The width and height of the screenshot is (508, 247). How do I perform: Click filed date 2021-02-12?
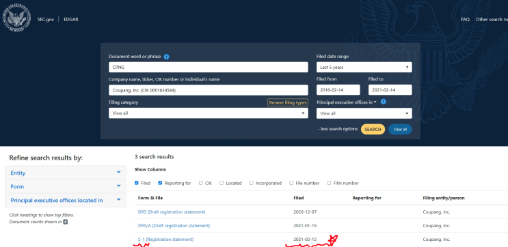click(x=305, y=239)
